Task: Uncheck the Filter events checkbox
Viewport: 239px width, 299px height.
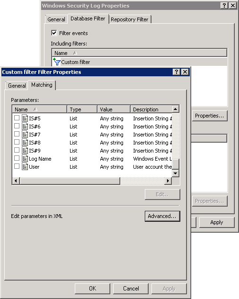Action: pos(54,33)
